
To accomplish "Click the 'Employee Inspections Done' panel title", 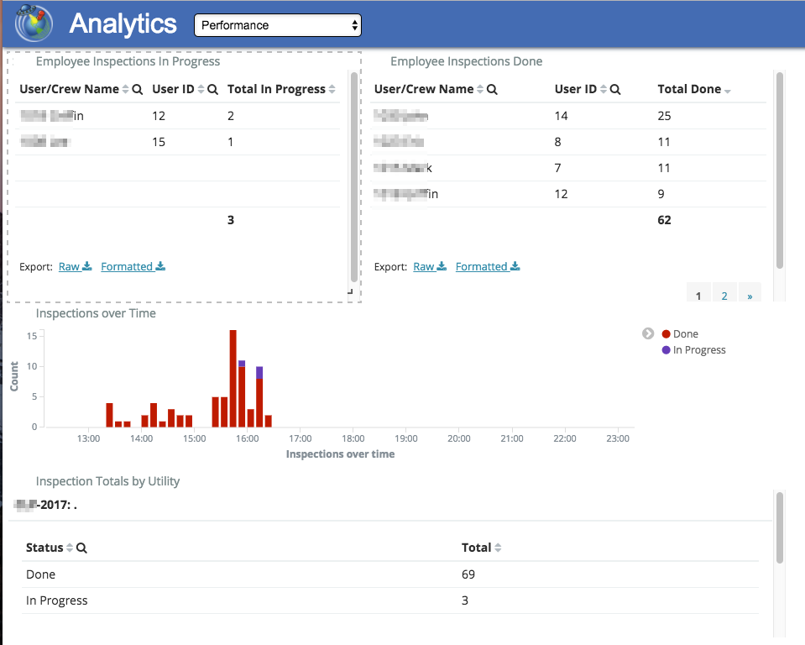I will 467,61.
